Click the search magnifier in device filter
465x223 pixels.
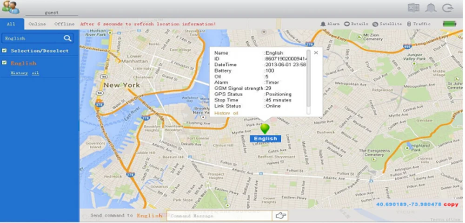67,38
